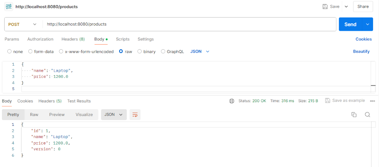
Task: Choose the binary body option
Action: pos(140,51)
